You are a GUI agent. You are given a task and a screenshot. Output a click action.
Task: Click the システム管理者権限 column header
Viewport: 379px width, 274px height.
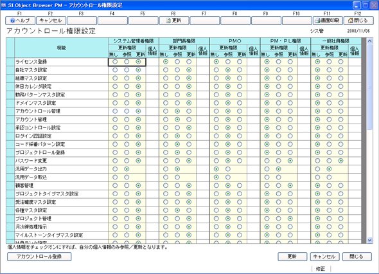[x=134, y=41]
